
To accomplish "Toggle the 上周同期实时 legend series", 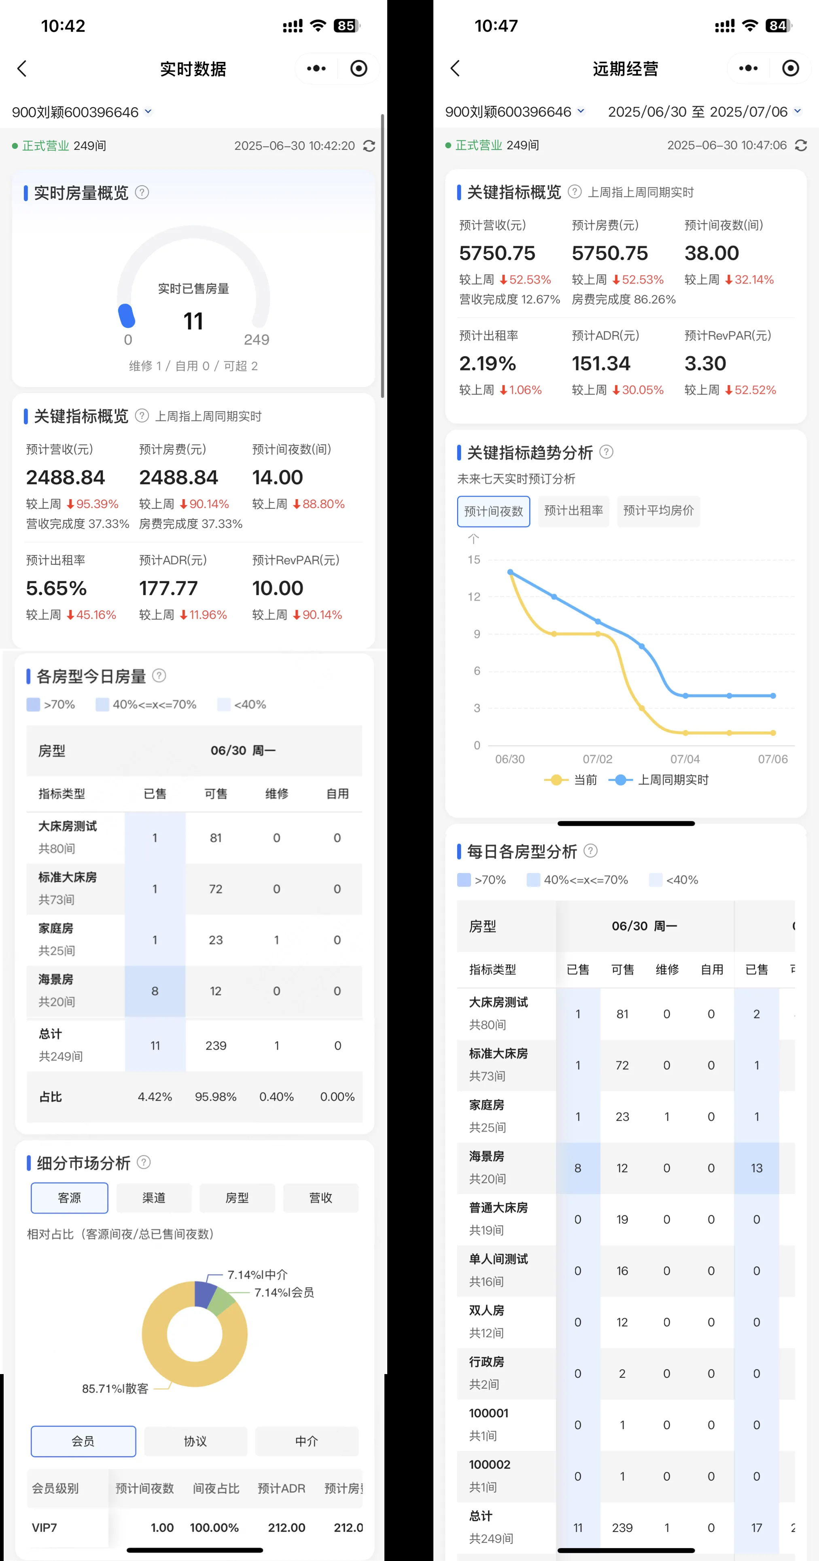I will coord(658,780).
